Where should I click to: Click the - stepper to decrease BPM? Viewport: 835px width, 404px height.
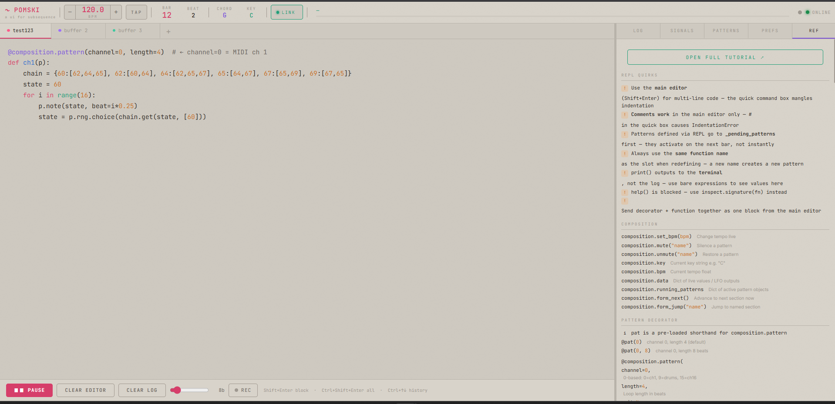tap(70, 12)
